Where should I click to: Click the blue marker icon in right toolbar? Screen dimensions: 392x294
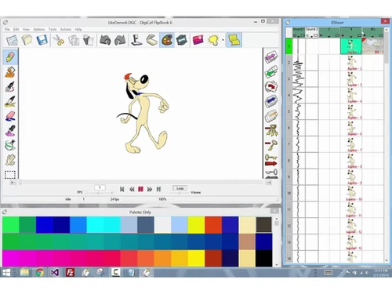pyautogui.click(x=271, y=101)
